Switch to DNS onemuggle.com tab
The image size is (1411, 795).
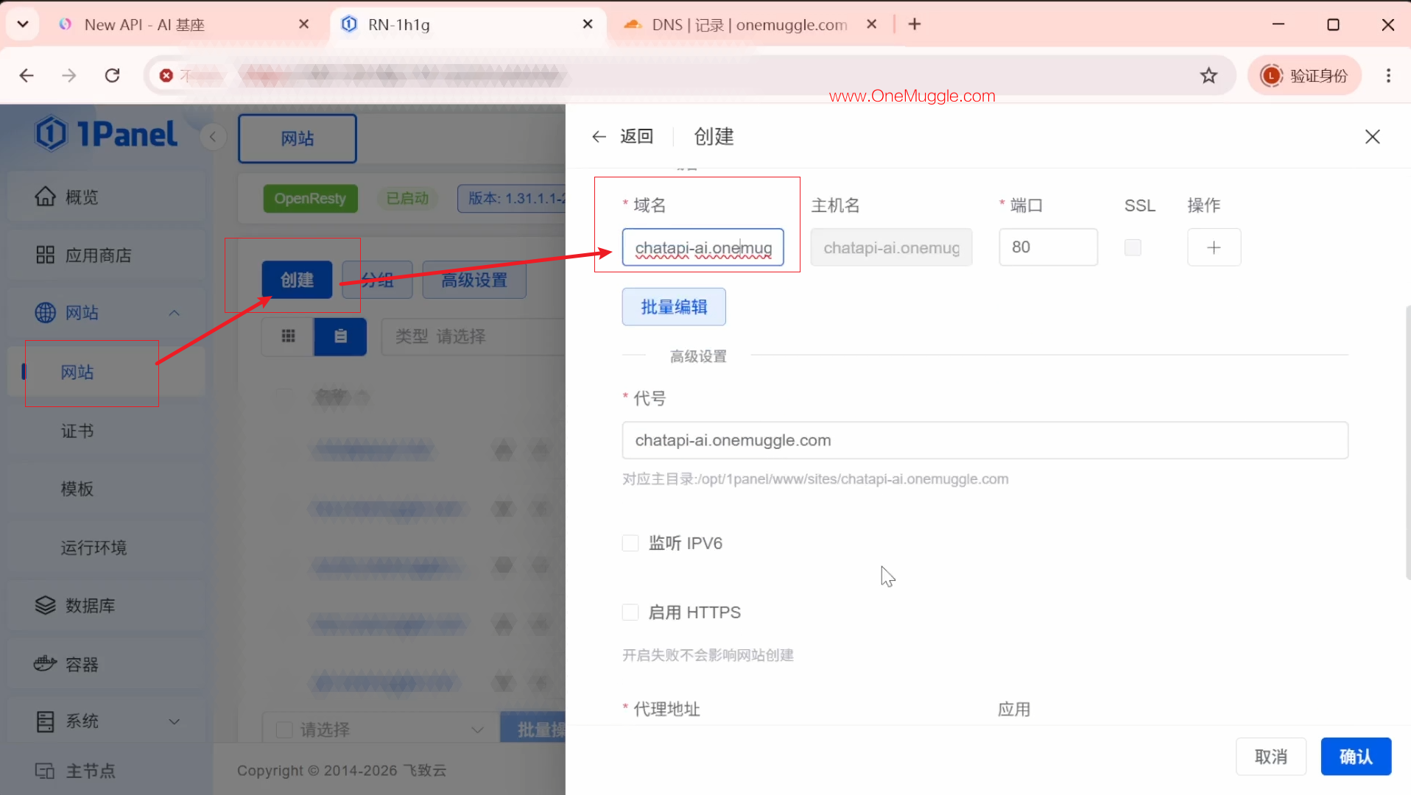[x=750, y=24]
